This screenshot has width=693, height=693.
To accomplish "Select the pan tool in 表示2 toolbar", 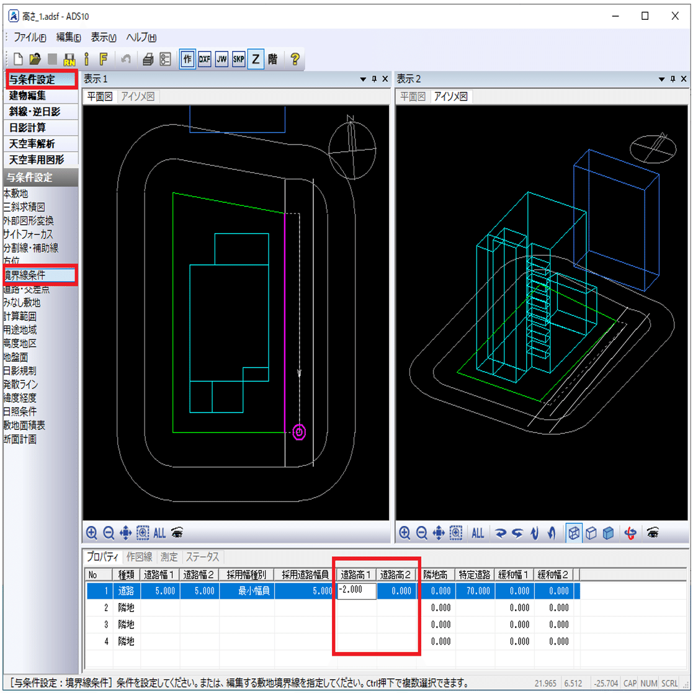I will tap(439, 533).
